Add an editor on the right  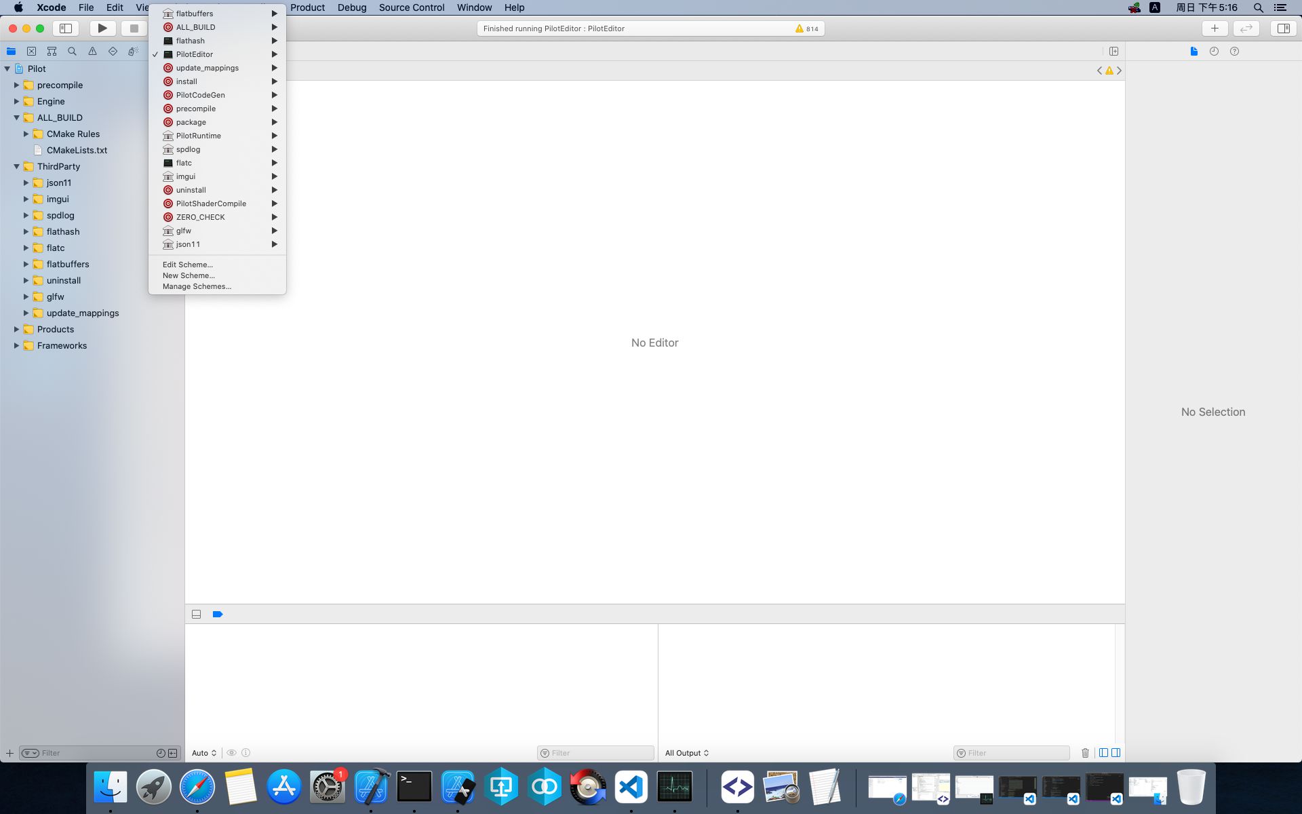point(1113,52)
